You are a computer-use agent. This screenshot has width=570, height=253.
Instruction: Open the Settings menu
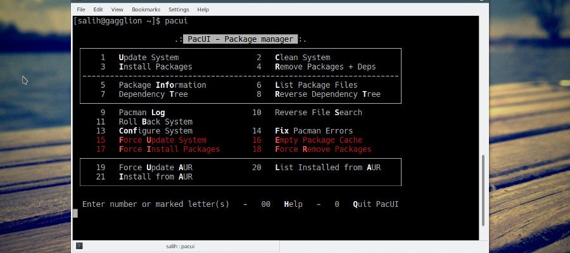pos(179,9)
